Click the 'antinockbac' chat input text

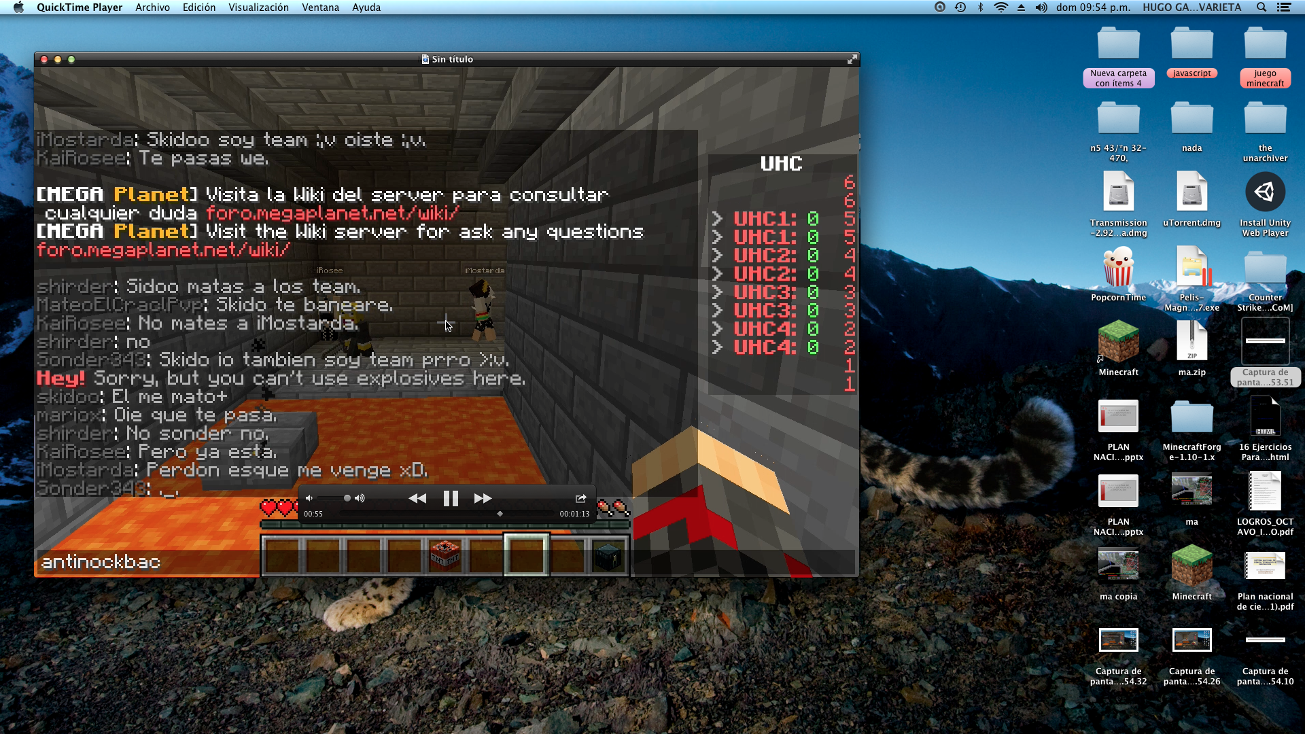coord(101,562)
